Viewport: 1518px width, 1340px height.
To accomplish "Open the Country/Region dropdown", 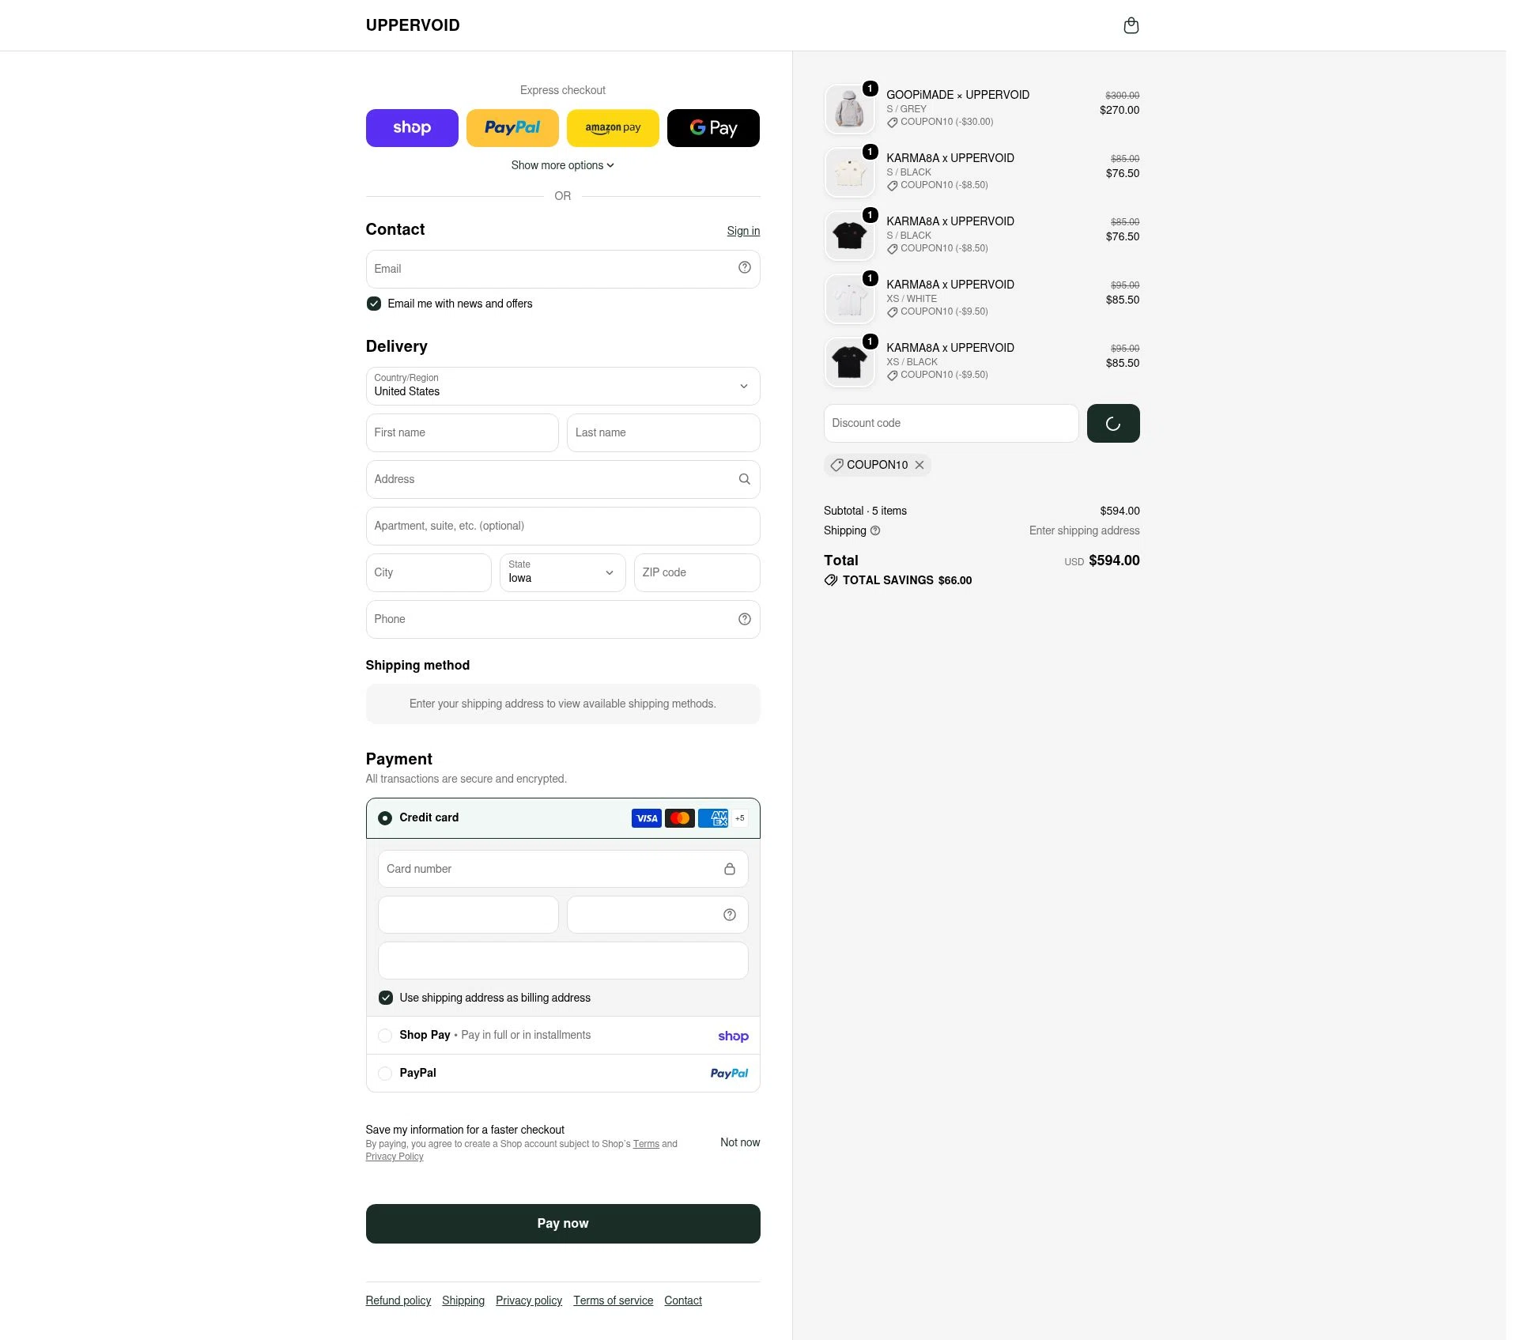I will coord(562,386).
